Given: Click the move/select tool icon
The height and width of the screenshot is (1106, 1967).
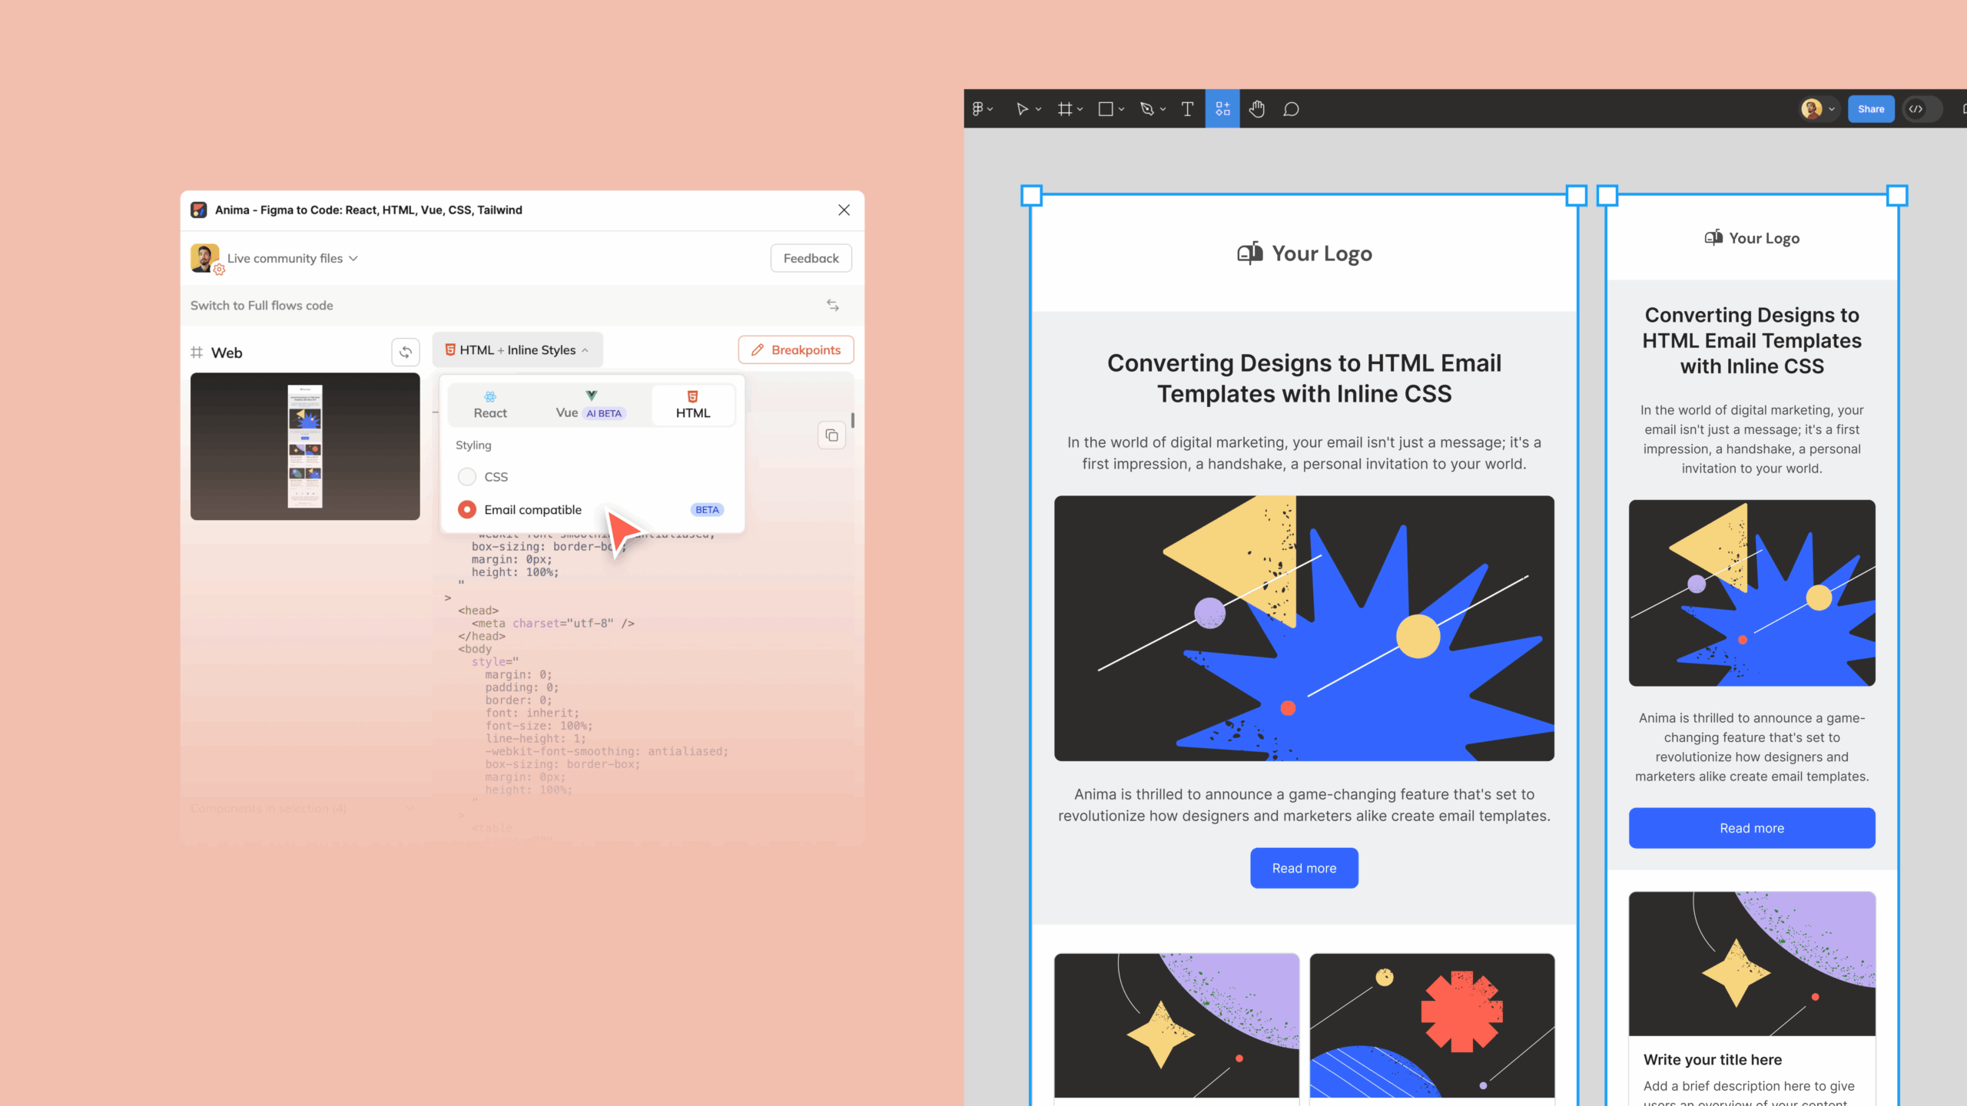Looking at the screenshot, I should (x=1021, y=108).
